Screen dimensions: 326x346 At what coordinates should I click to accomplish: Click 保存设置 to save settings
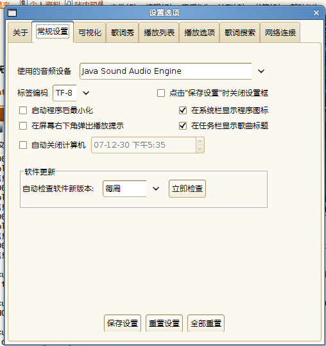pyautogui.click(x=123, y=324)
